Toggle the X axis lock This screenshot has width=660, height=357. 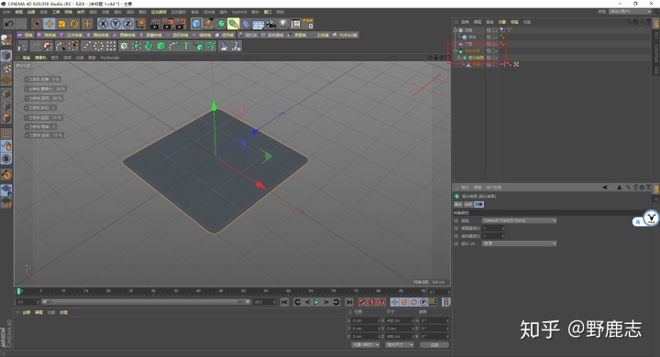click(x=103, y=24)
